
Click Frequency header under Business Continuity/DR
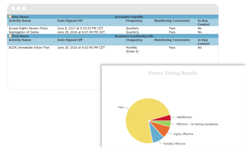(x=134, y=40)
